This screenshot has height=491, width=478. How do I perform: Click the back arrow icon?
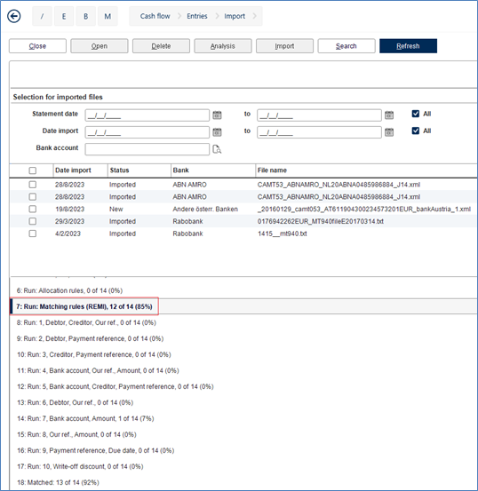click(14, 16)
